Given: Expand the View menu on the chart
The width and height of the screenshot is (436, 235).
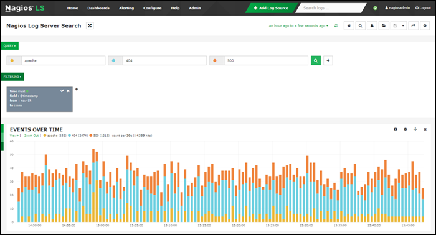Looking at the screenshot, I should [x=14, y=136].
